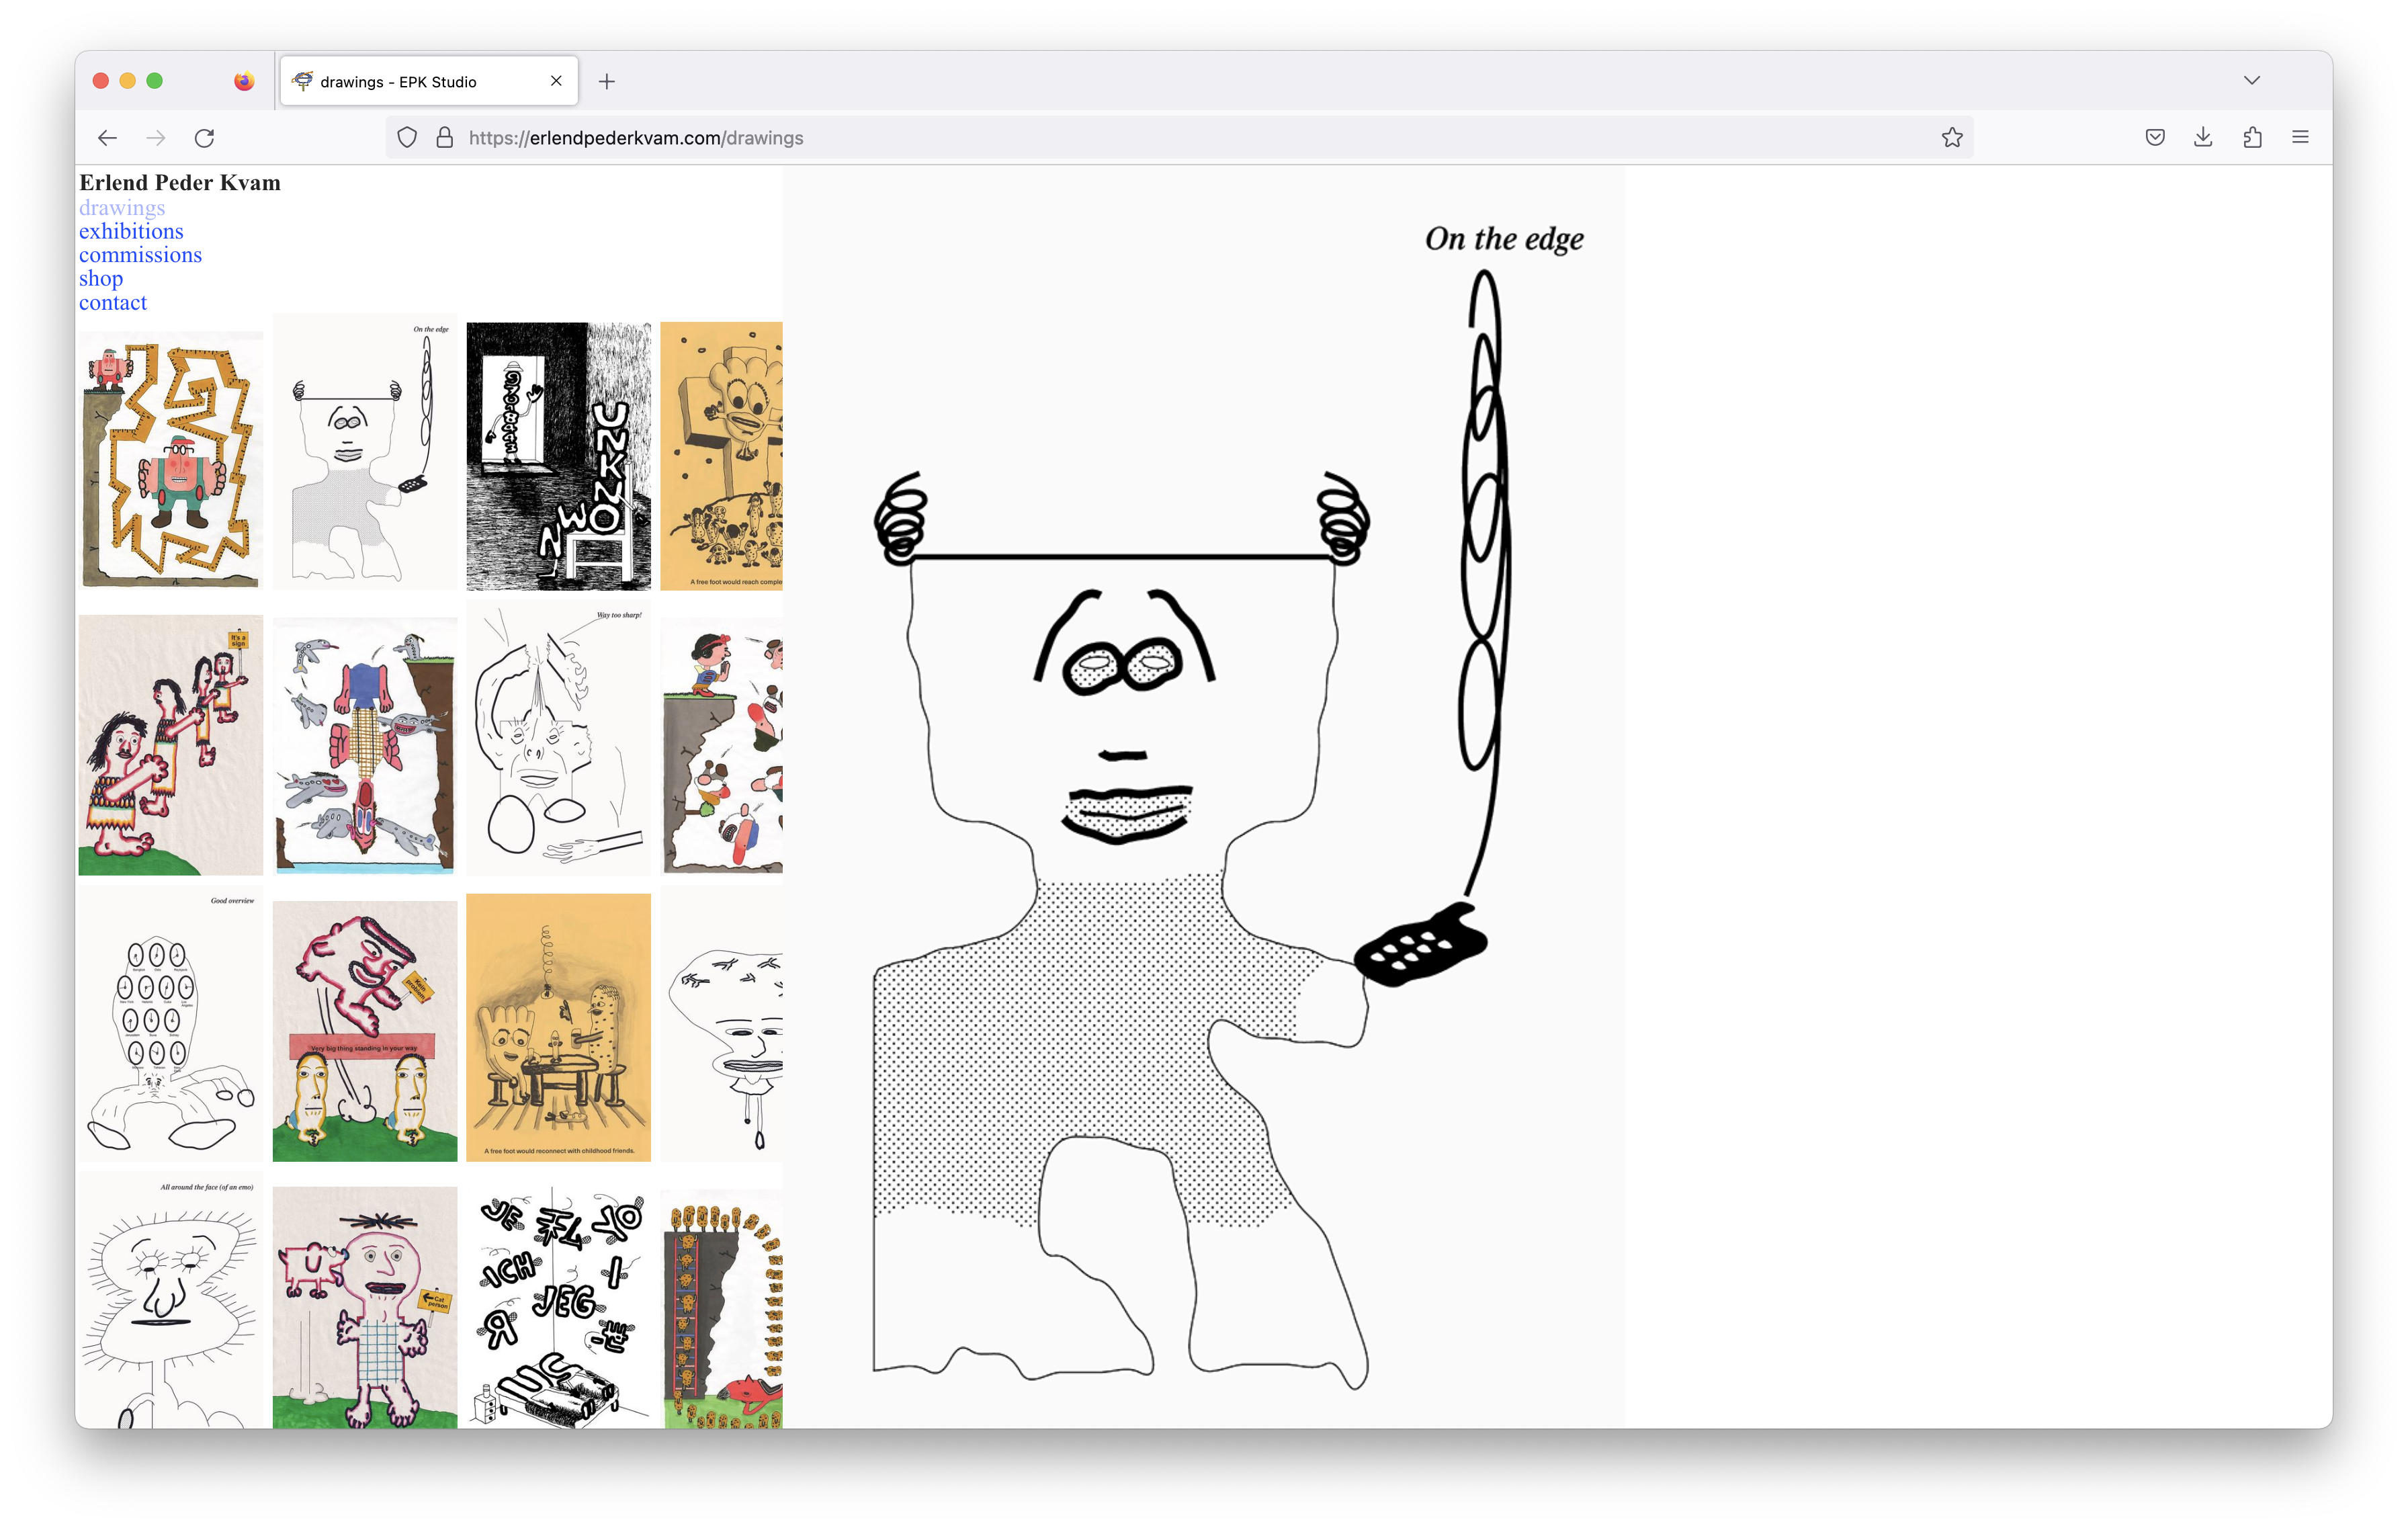
Task: Open the Extensions menu
Action: click(2252, 138)
